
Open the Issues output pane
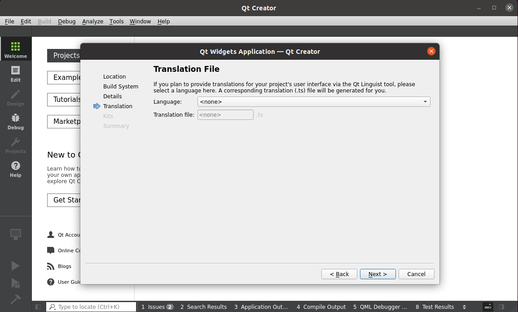[157, 307]
